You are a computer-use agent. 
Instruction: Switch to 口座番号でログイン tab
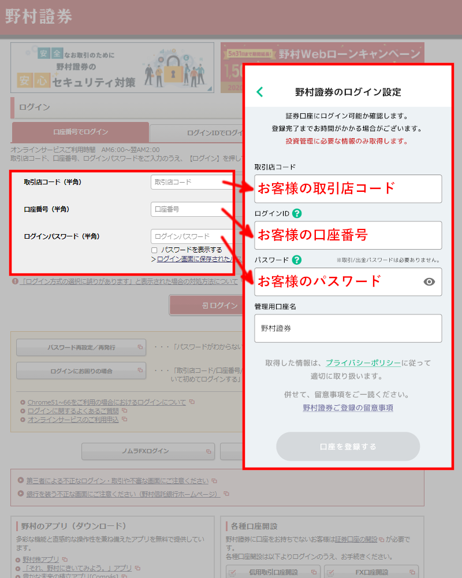(80, 132)
